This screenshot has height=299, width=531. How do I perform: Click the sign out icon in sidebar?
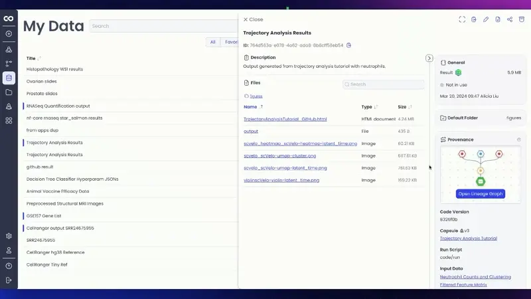click(9, 280)
